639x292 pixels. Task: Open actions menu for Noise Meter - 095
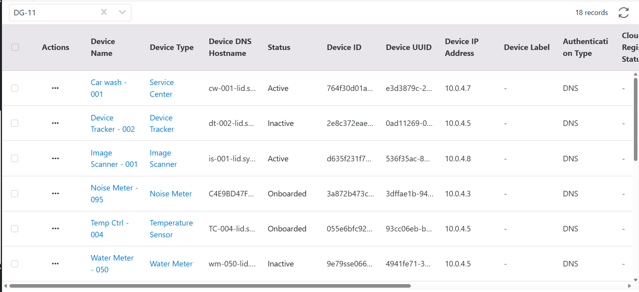point(55,194)
